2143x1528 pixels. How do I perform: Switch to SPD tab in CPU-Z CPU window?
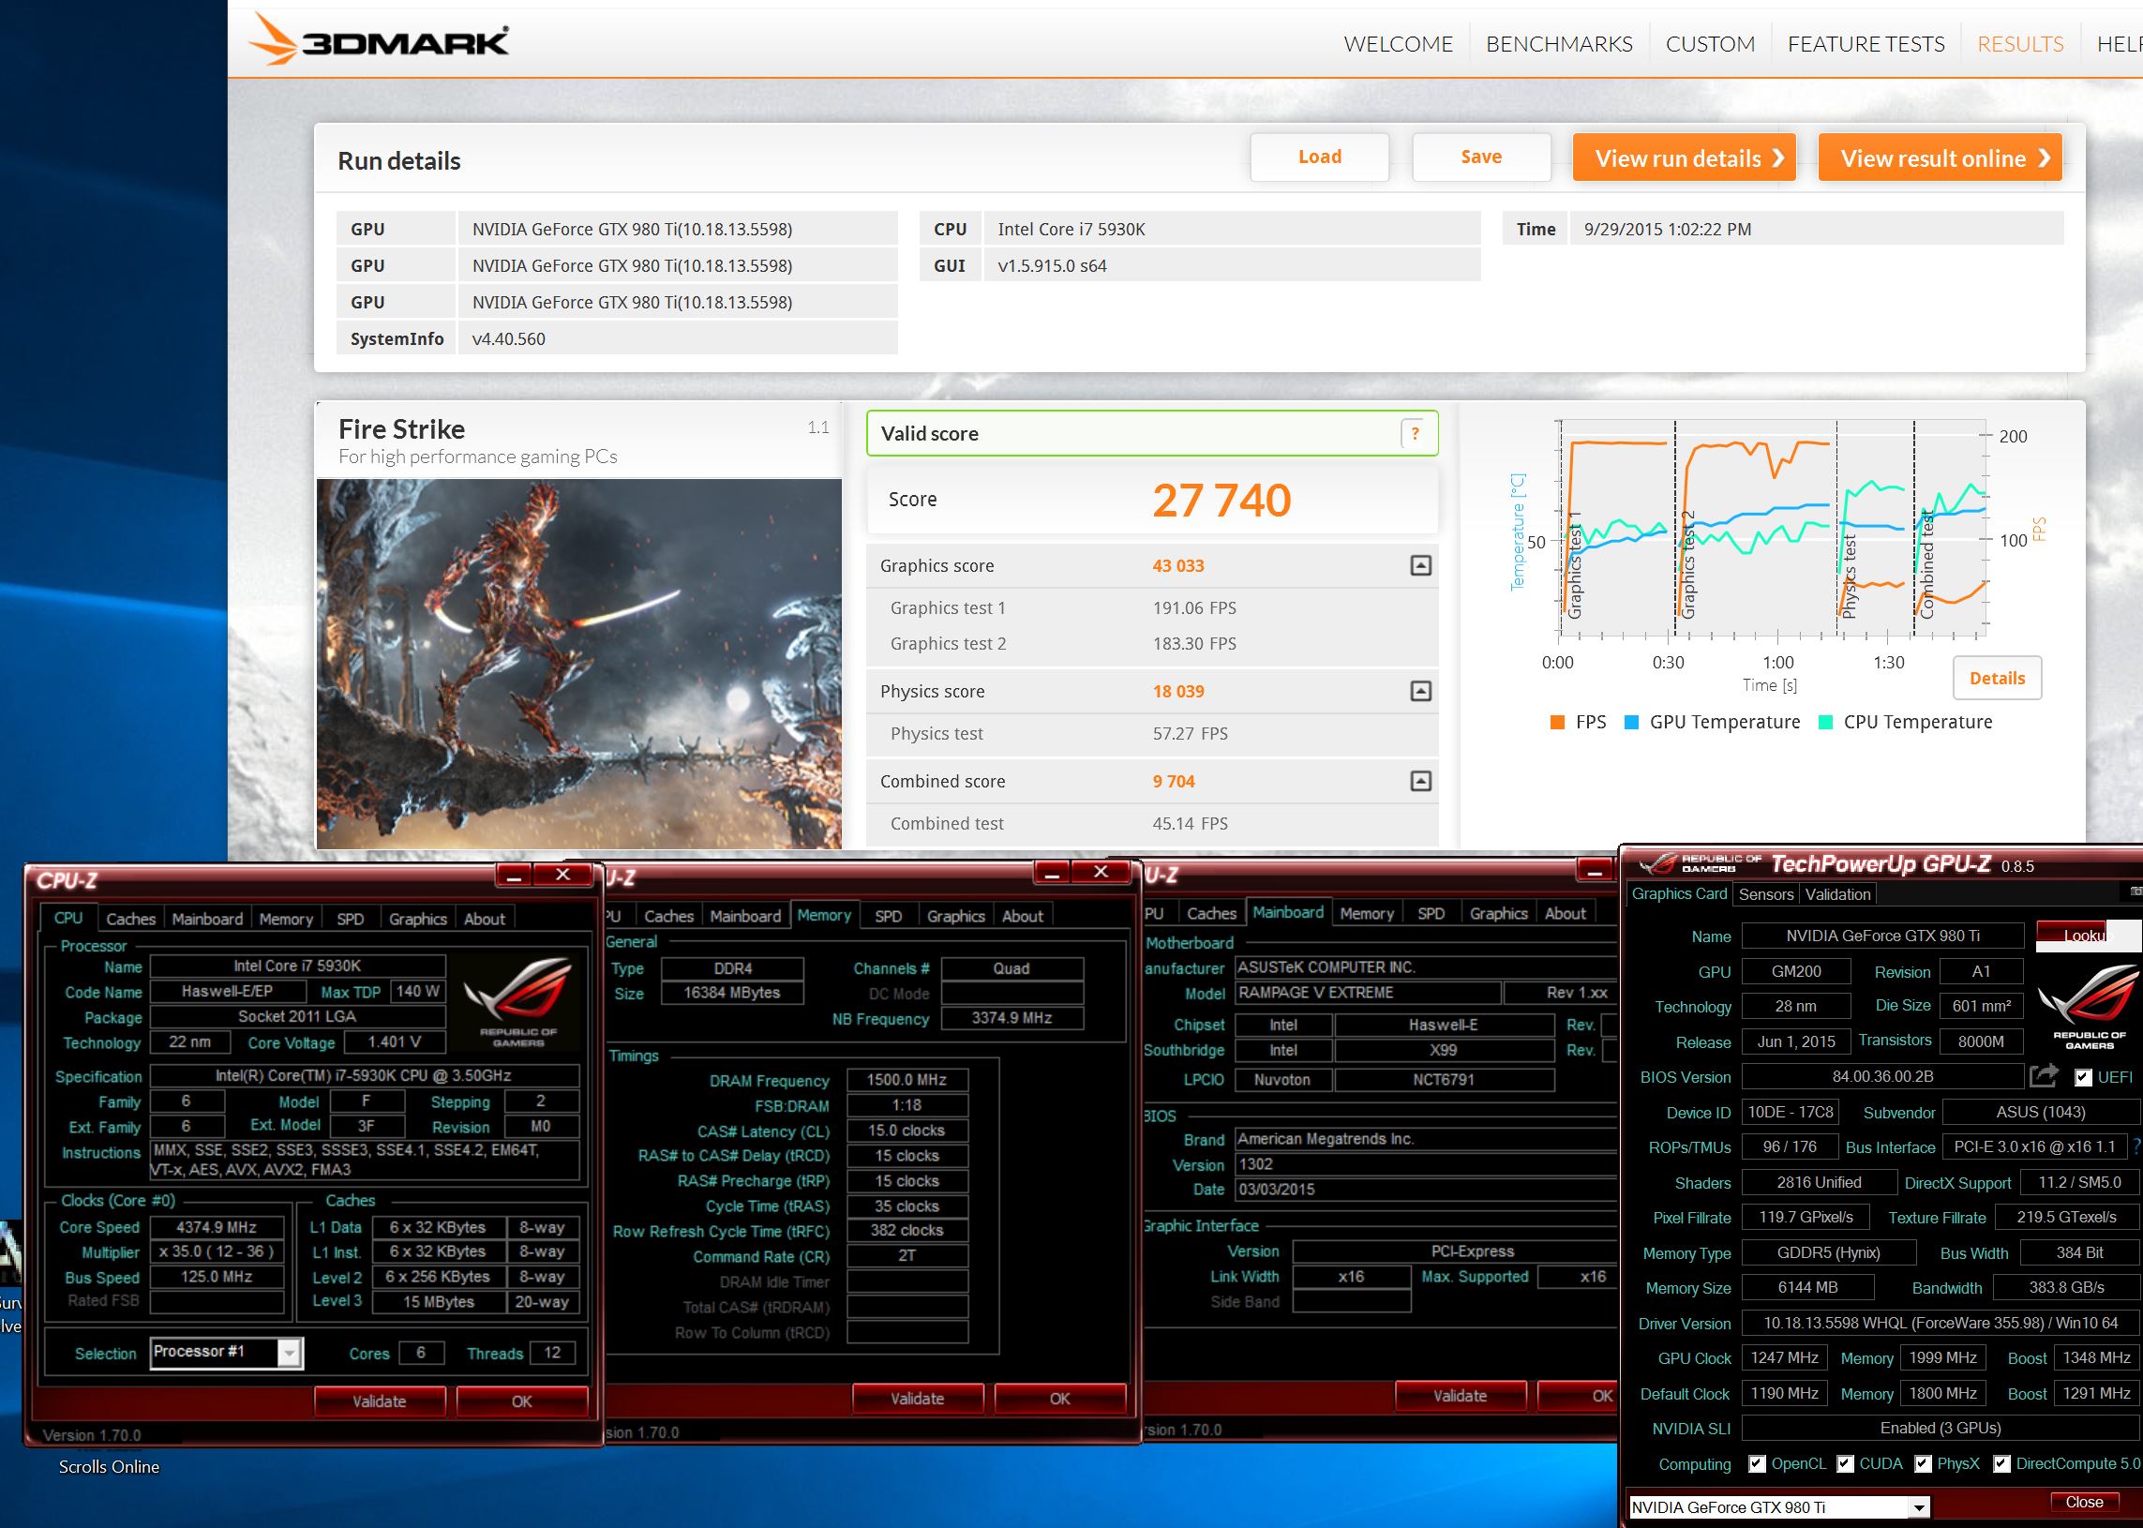tap(350, 919)
